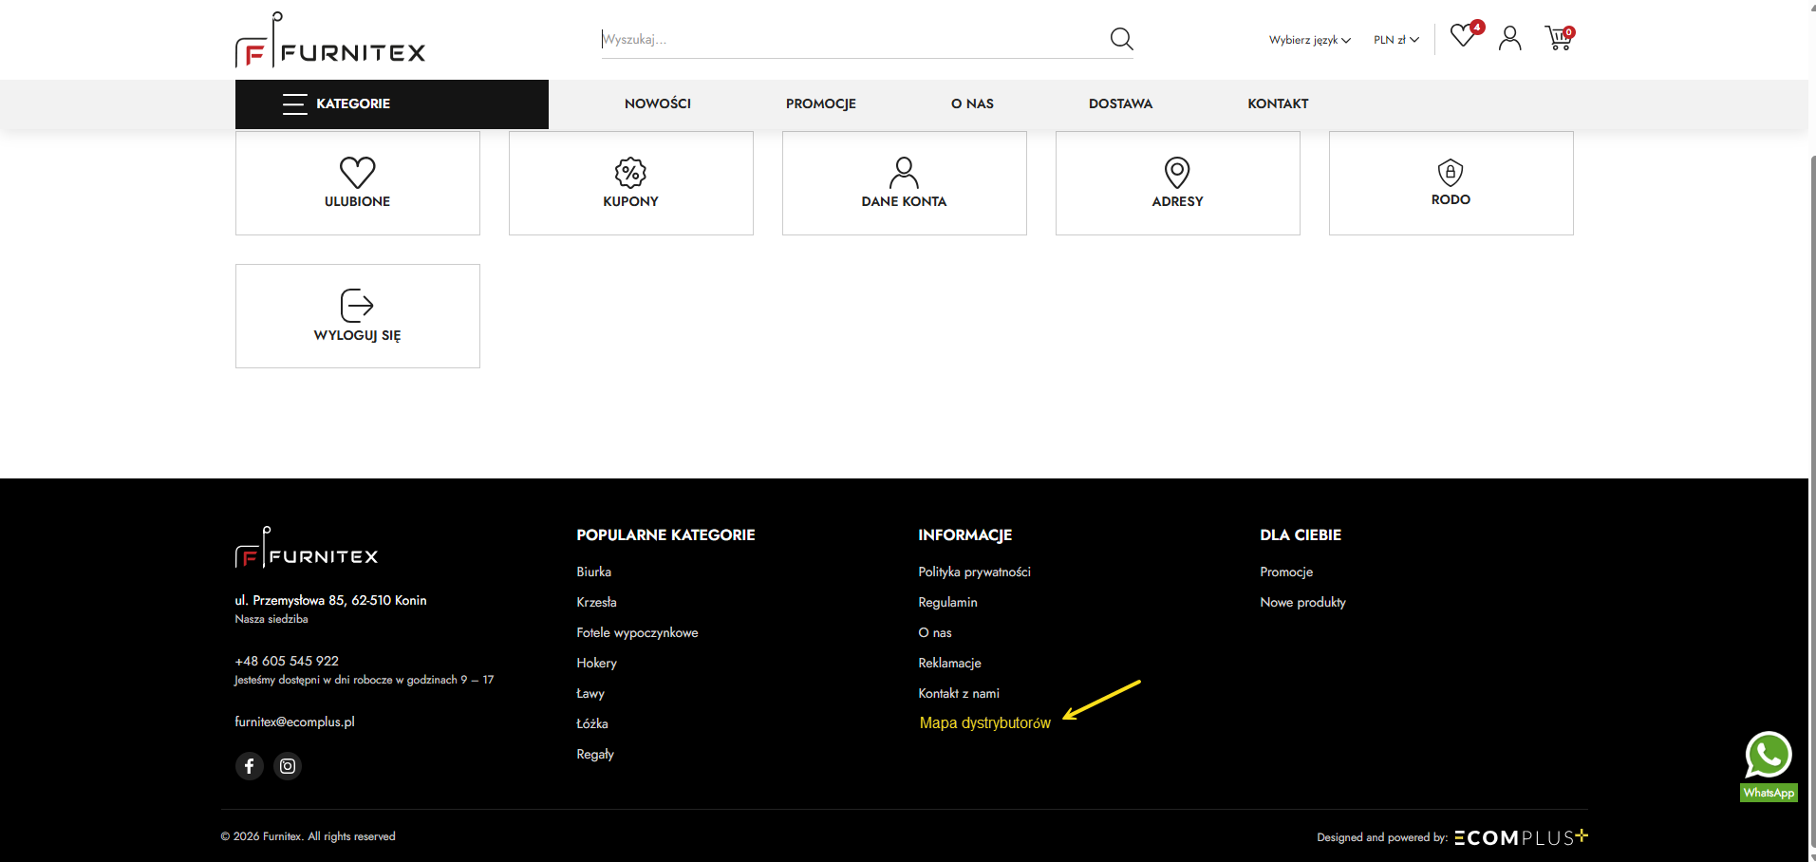
Task: Open the Kupony coupons tile
Action: (631, 183)
